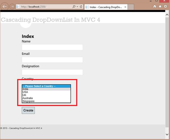The height and width of the screenshot is (140, 170).
Task: Choose '-- Please Select a Country --' option
Action: coord(46,86)
